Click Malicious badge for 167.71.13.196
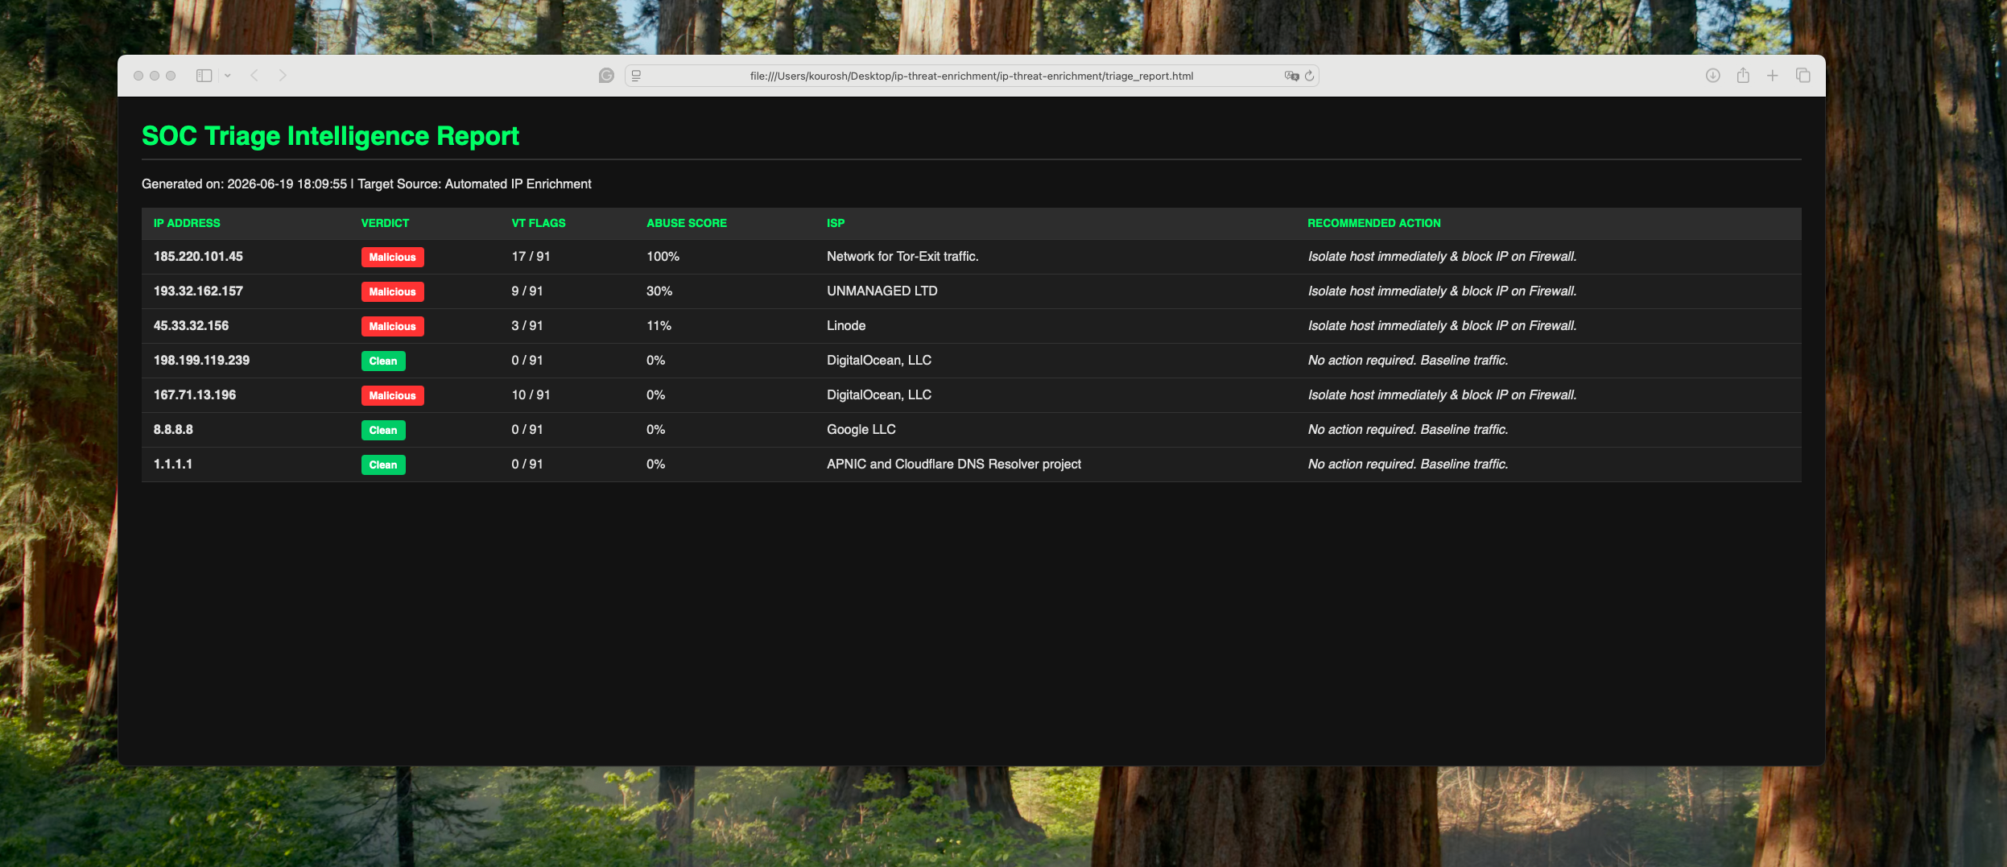The width and height of the screenshot is (2007, 867). point(393,395)
